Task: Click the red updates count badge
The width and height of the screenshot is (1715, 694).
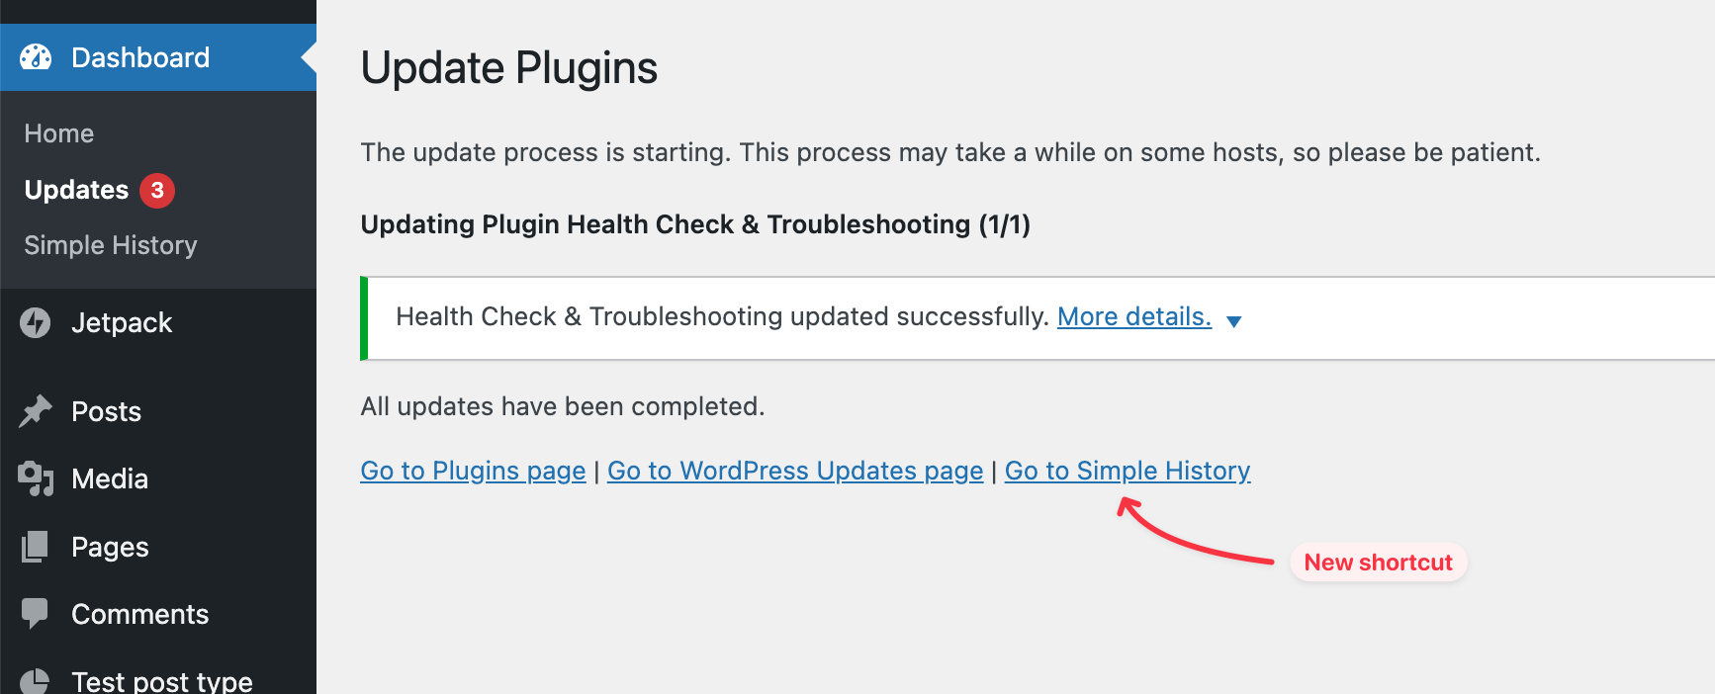Action: (x=156, y=191)
